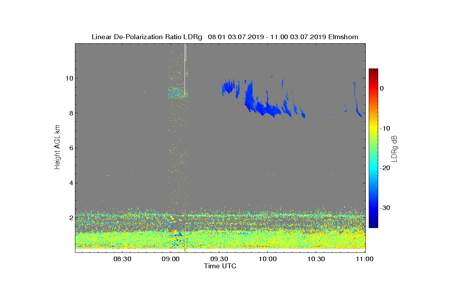Click the colorbar value -30
Screen dimensions: 452x301
pos(385,208)
